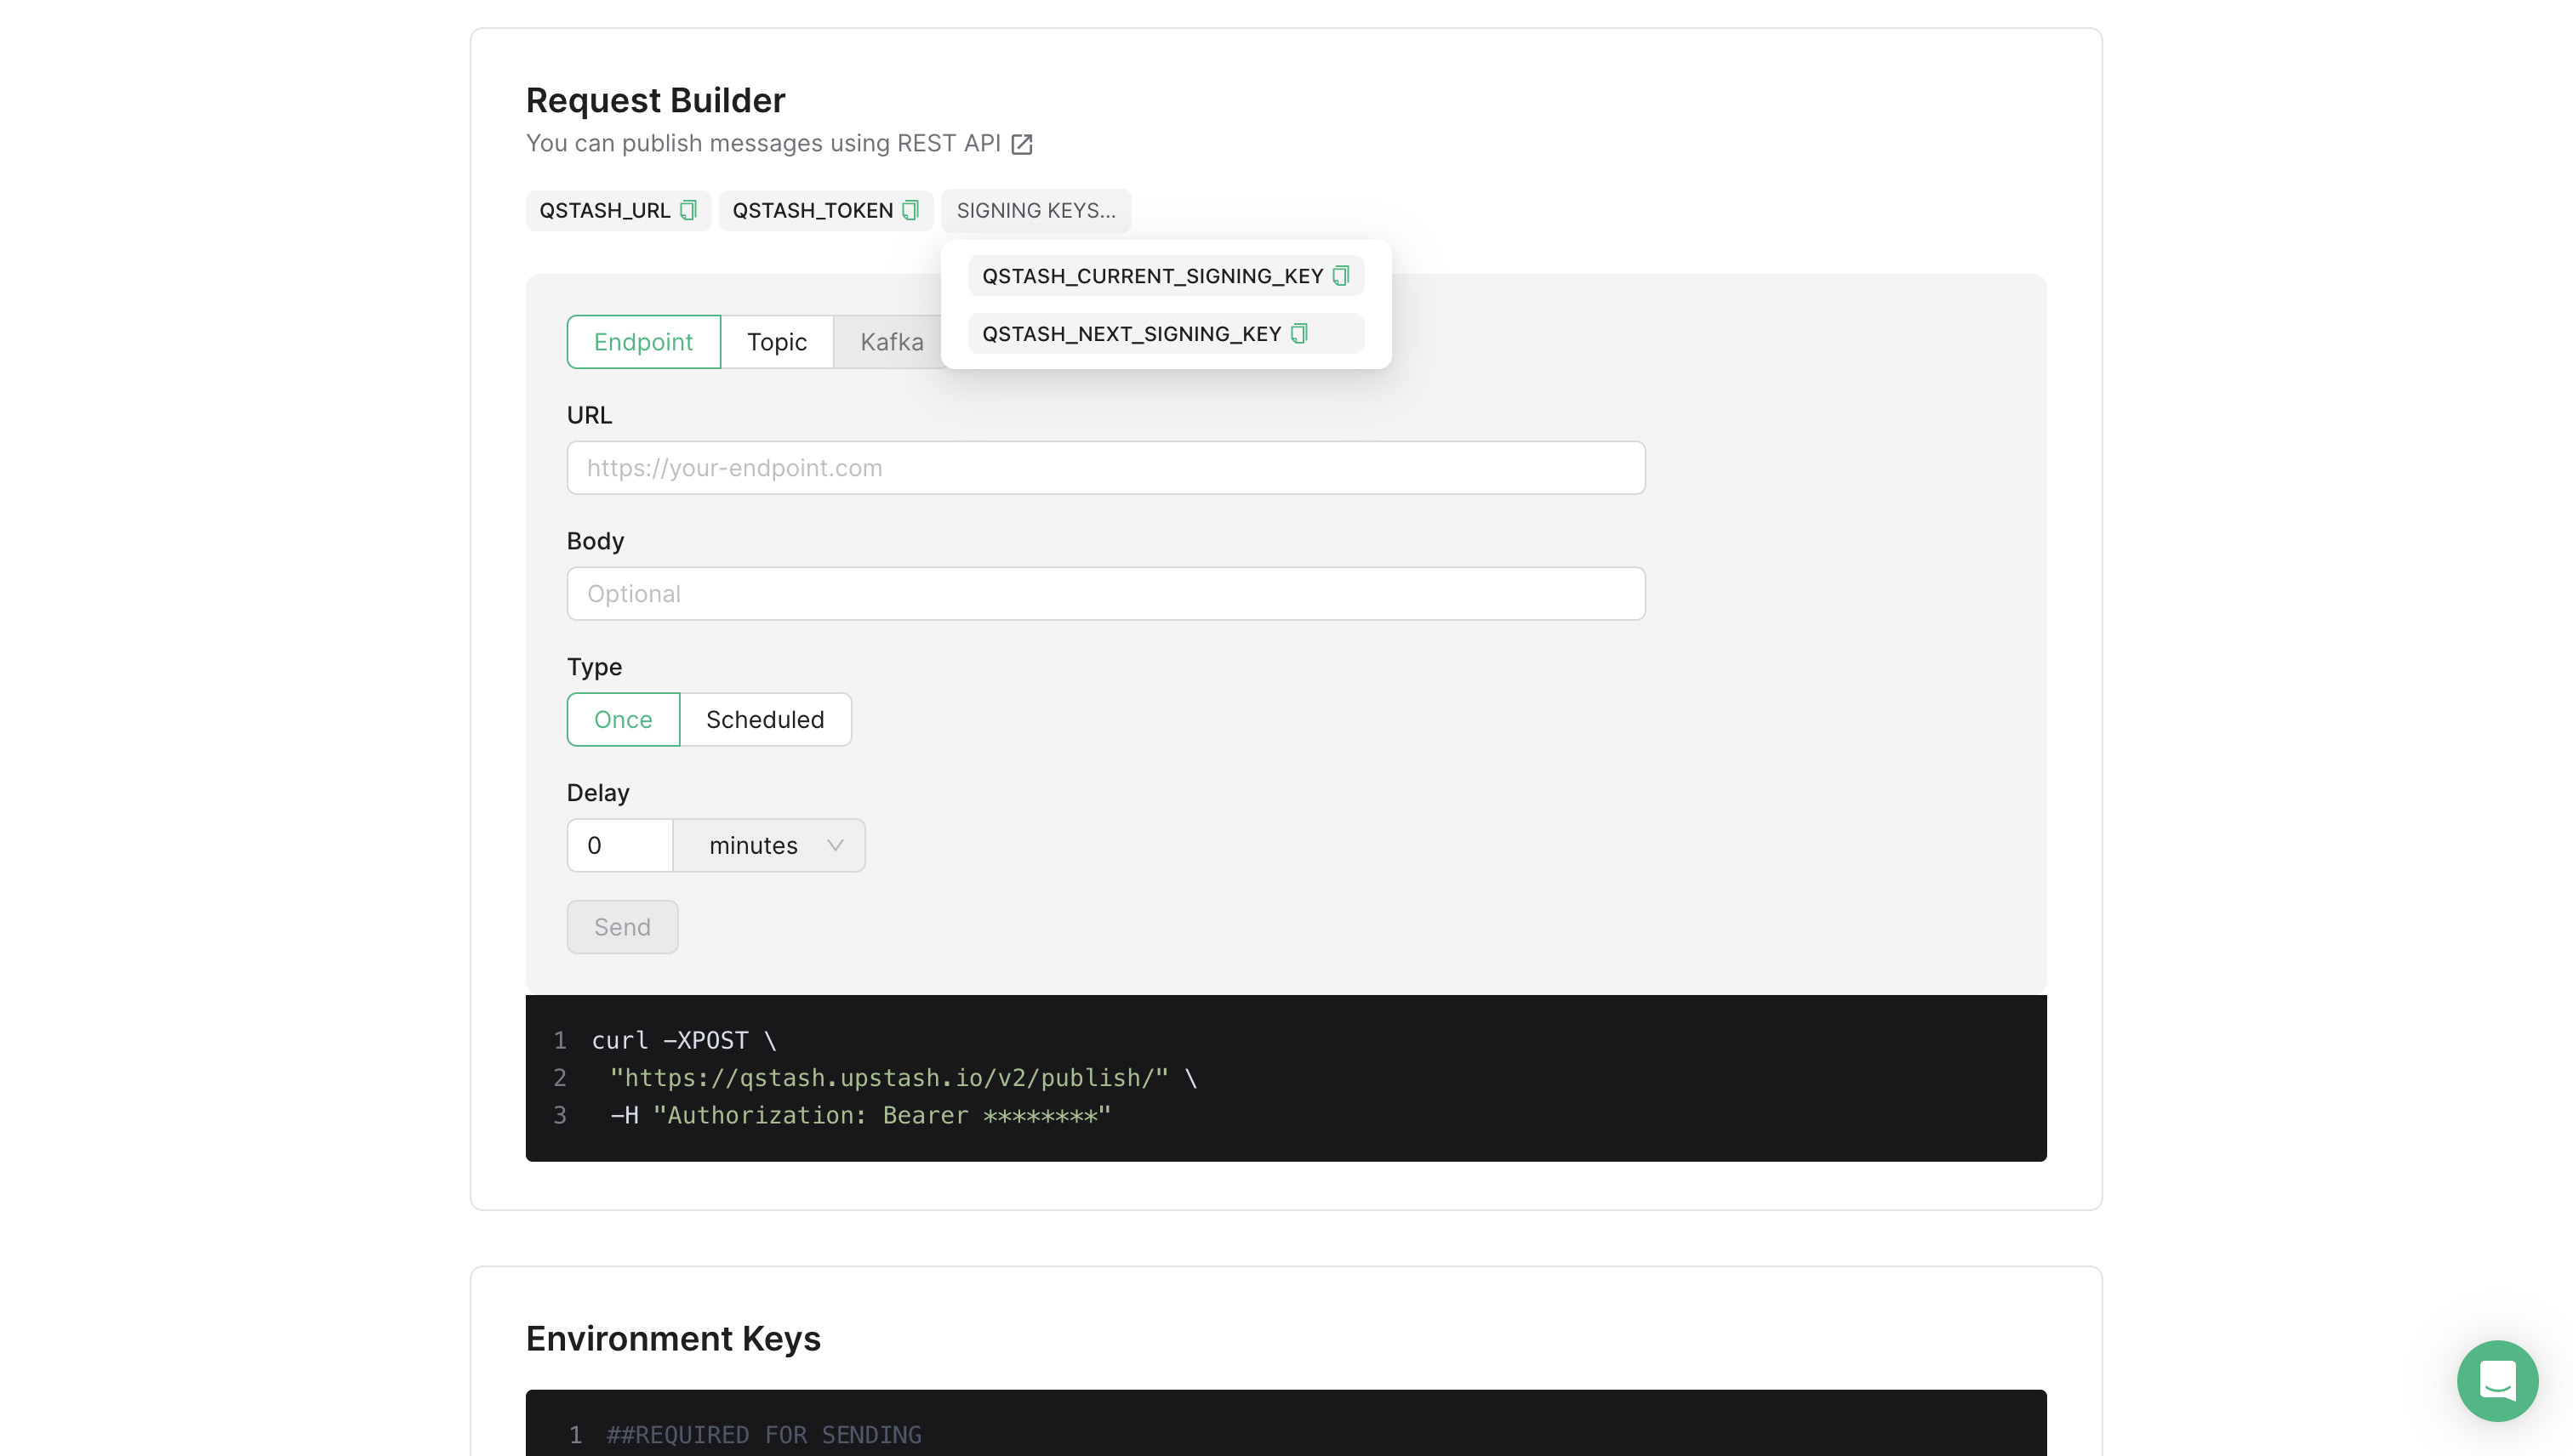
Task: Select the Once message type toggle
Action: tap(622, 719)
